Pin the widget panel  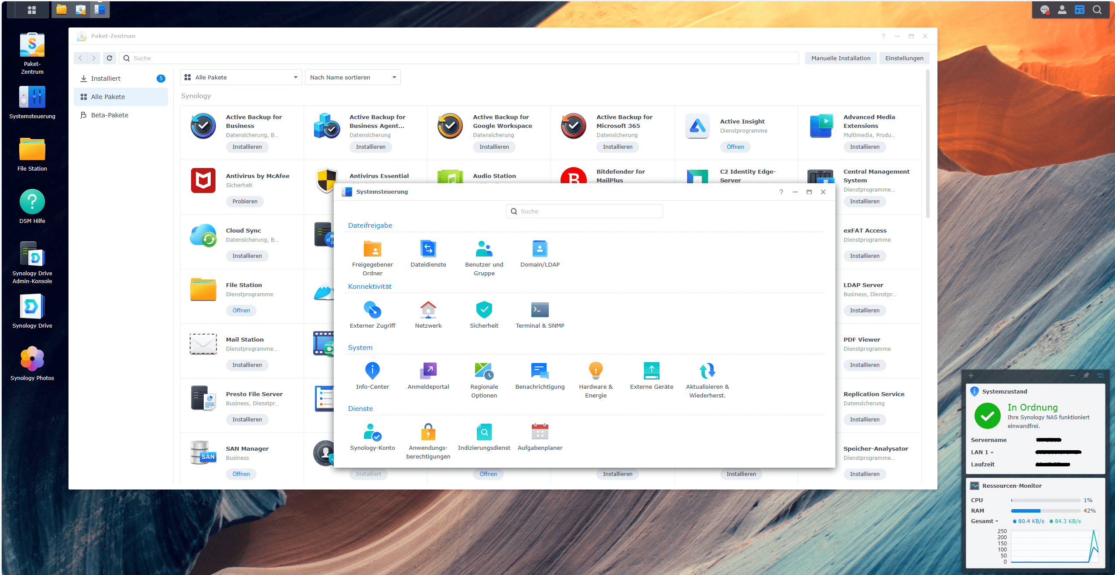click(1086, 376)
